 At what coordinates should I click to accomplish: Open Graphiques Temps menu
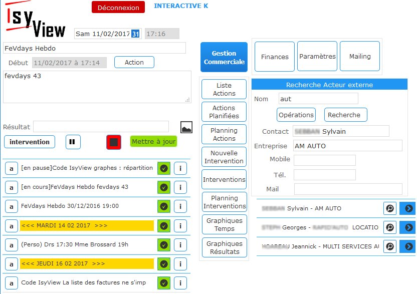(x=225, y=224)
